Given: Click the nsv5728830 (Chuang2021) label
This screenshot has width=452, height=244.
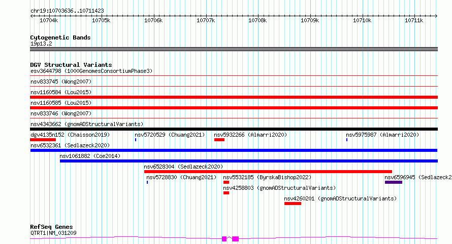Looking at the screenshot, I should 181,177.
